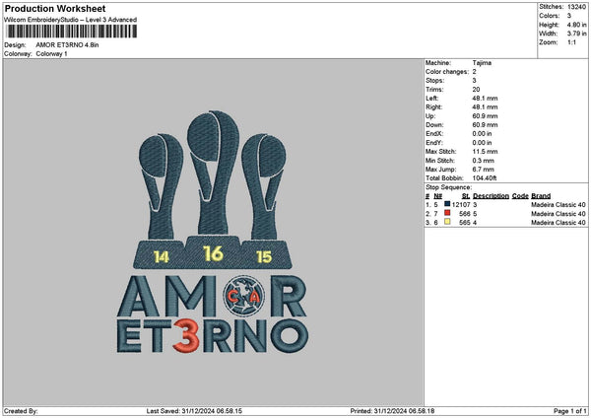Click the Stitches value '13240'
Image resolution: width=591 pixels, height=418 pixels.
pos(576,7)
